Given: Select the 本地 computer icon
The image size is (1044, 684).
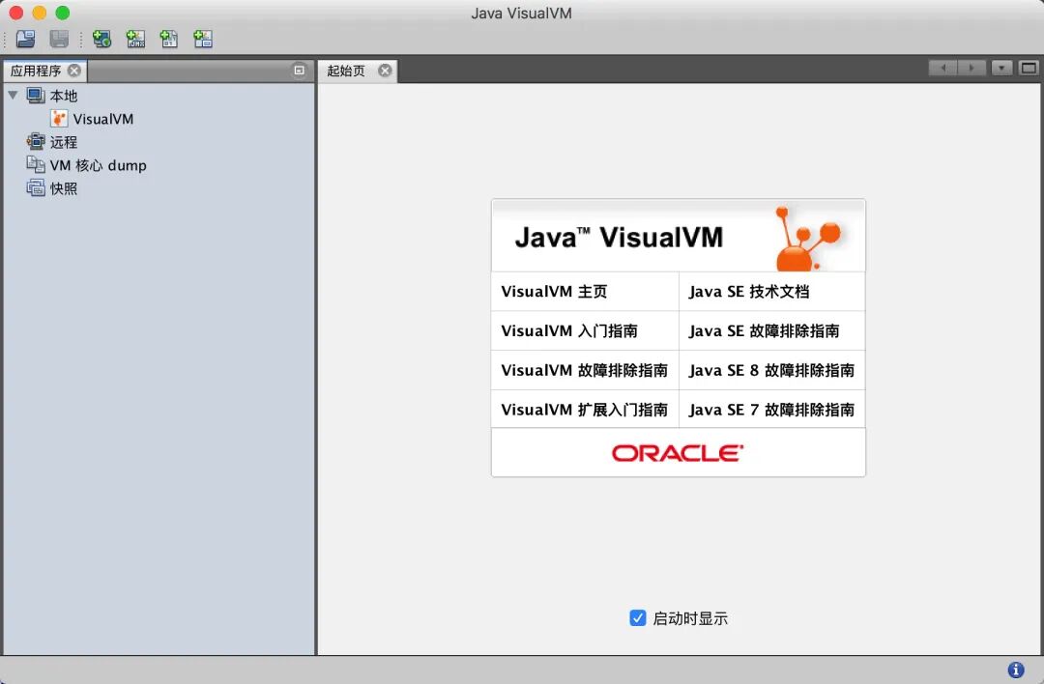Looking at the screenshot, I should (x=36, y=95).
